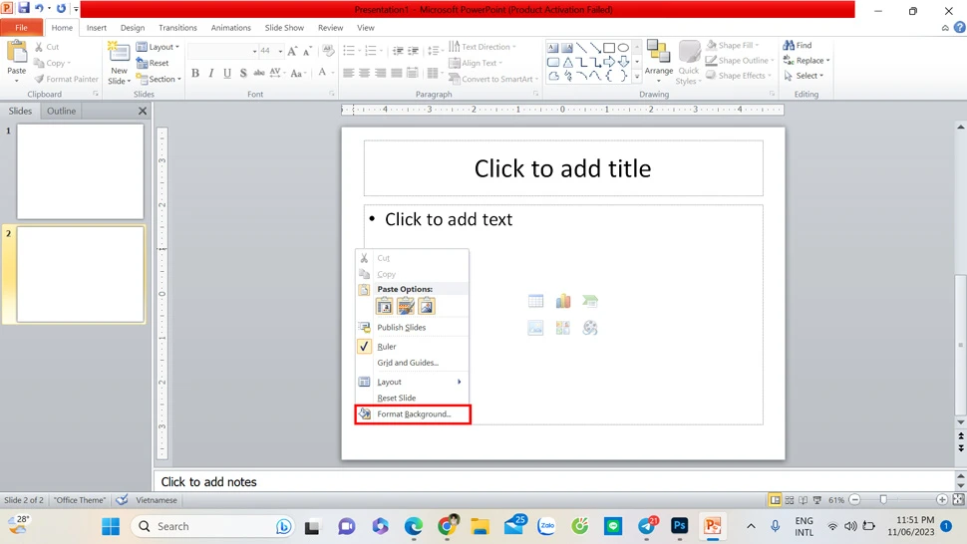The width and height of the screenshot is (967, 544).
Task: Click Use Destination Theme paste option
Action: 384,306
